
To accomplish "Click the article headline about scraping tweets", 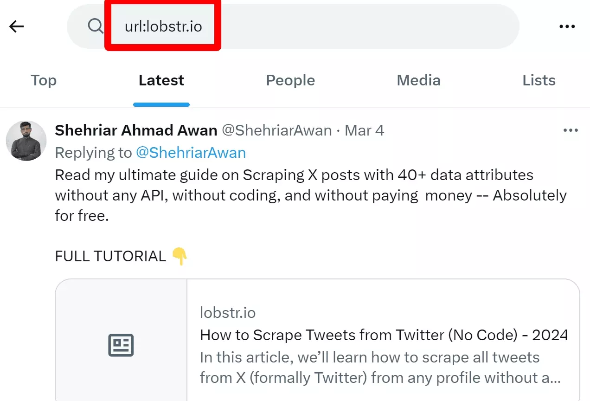I will 383,335.
